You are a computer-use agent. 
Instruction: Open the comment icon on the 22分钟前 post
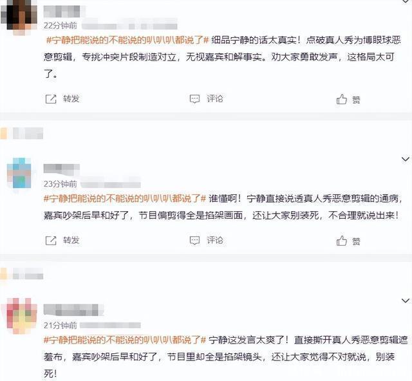pyautogui.click(x=194, y=99)
